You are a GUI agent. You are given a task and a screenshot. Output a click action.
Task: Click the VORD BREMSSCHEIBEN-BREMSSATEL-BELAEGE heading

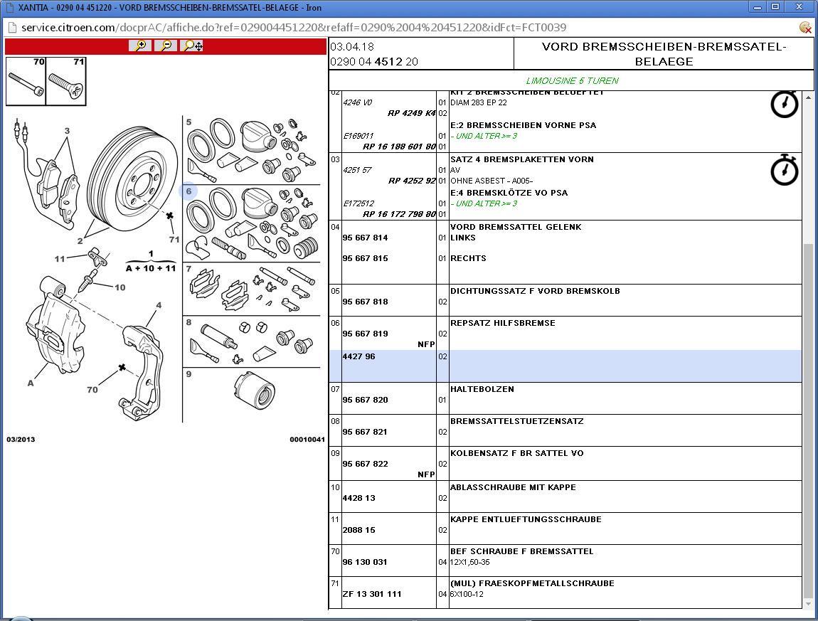[664, 54]
